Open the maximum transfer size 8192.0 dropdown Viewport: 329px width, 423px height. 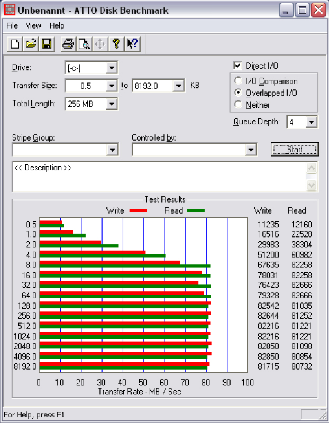pos(178,86)
